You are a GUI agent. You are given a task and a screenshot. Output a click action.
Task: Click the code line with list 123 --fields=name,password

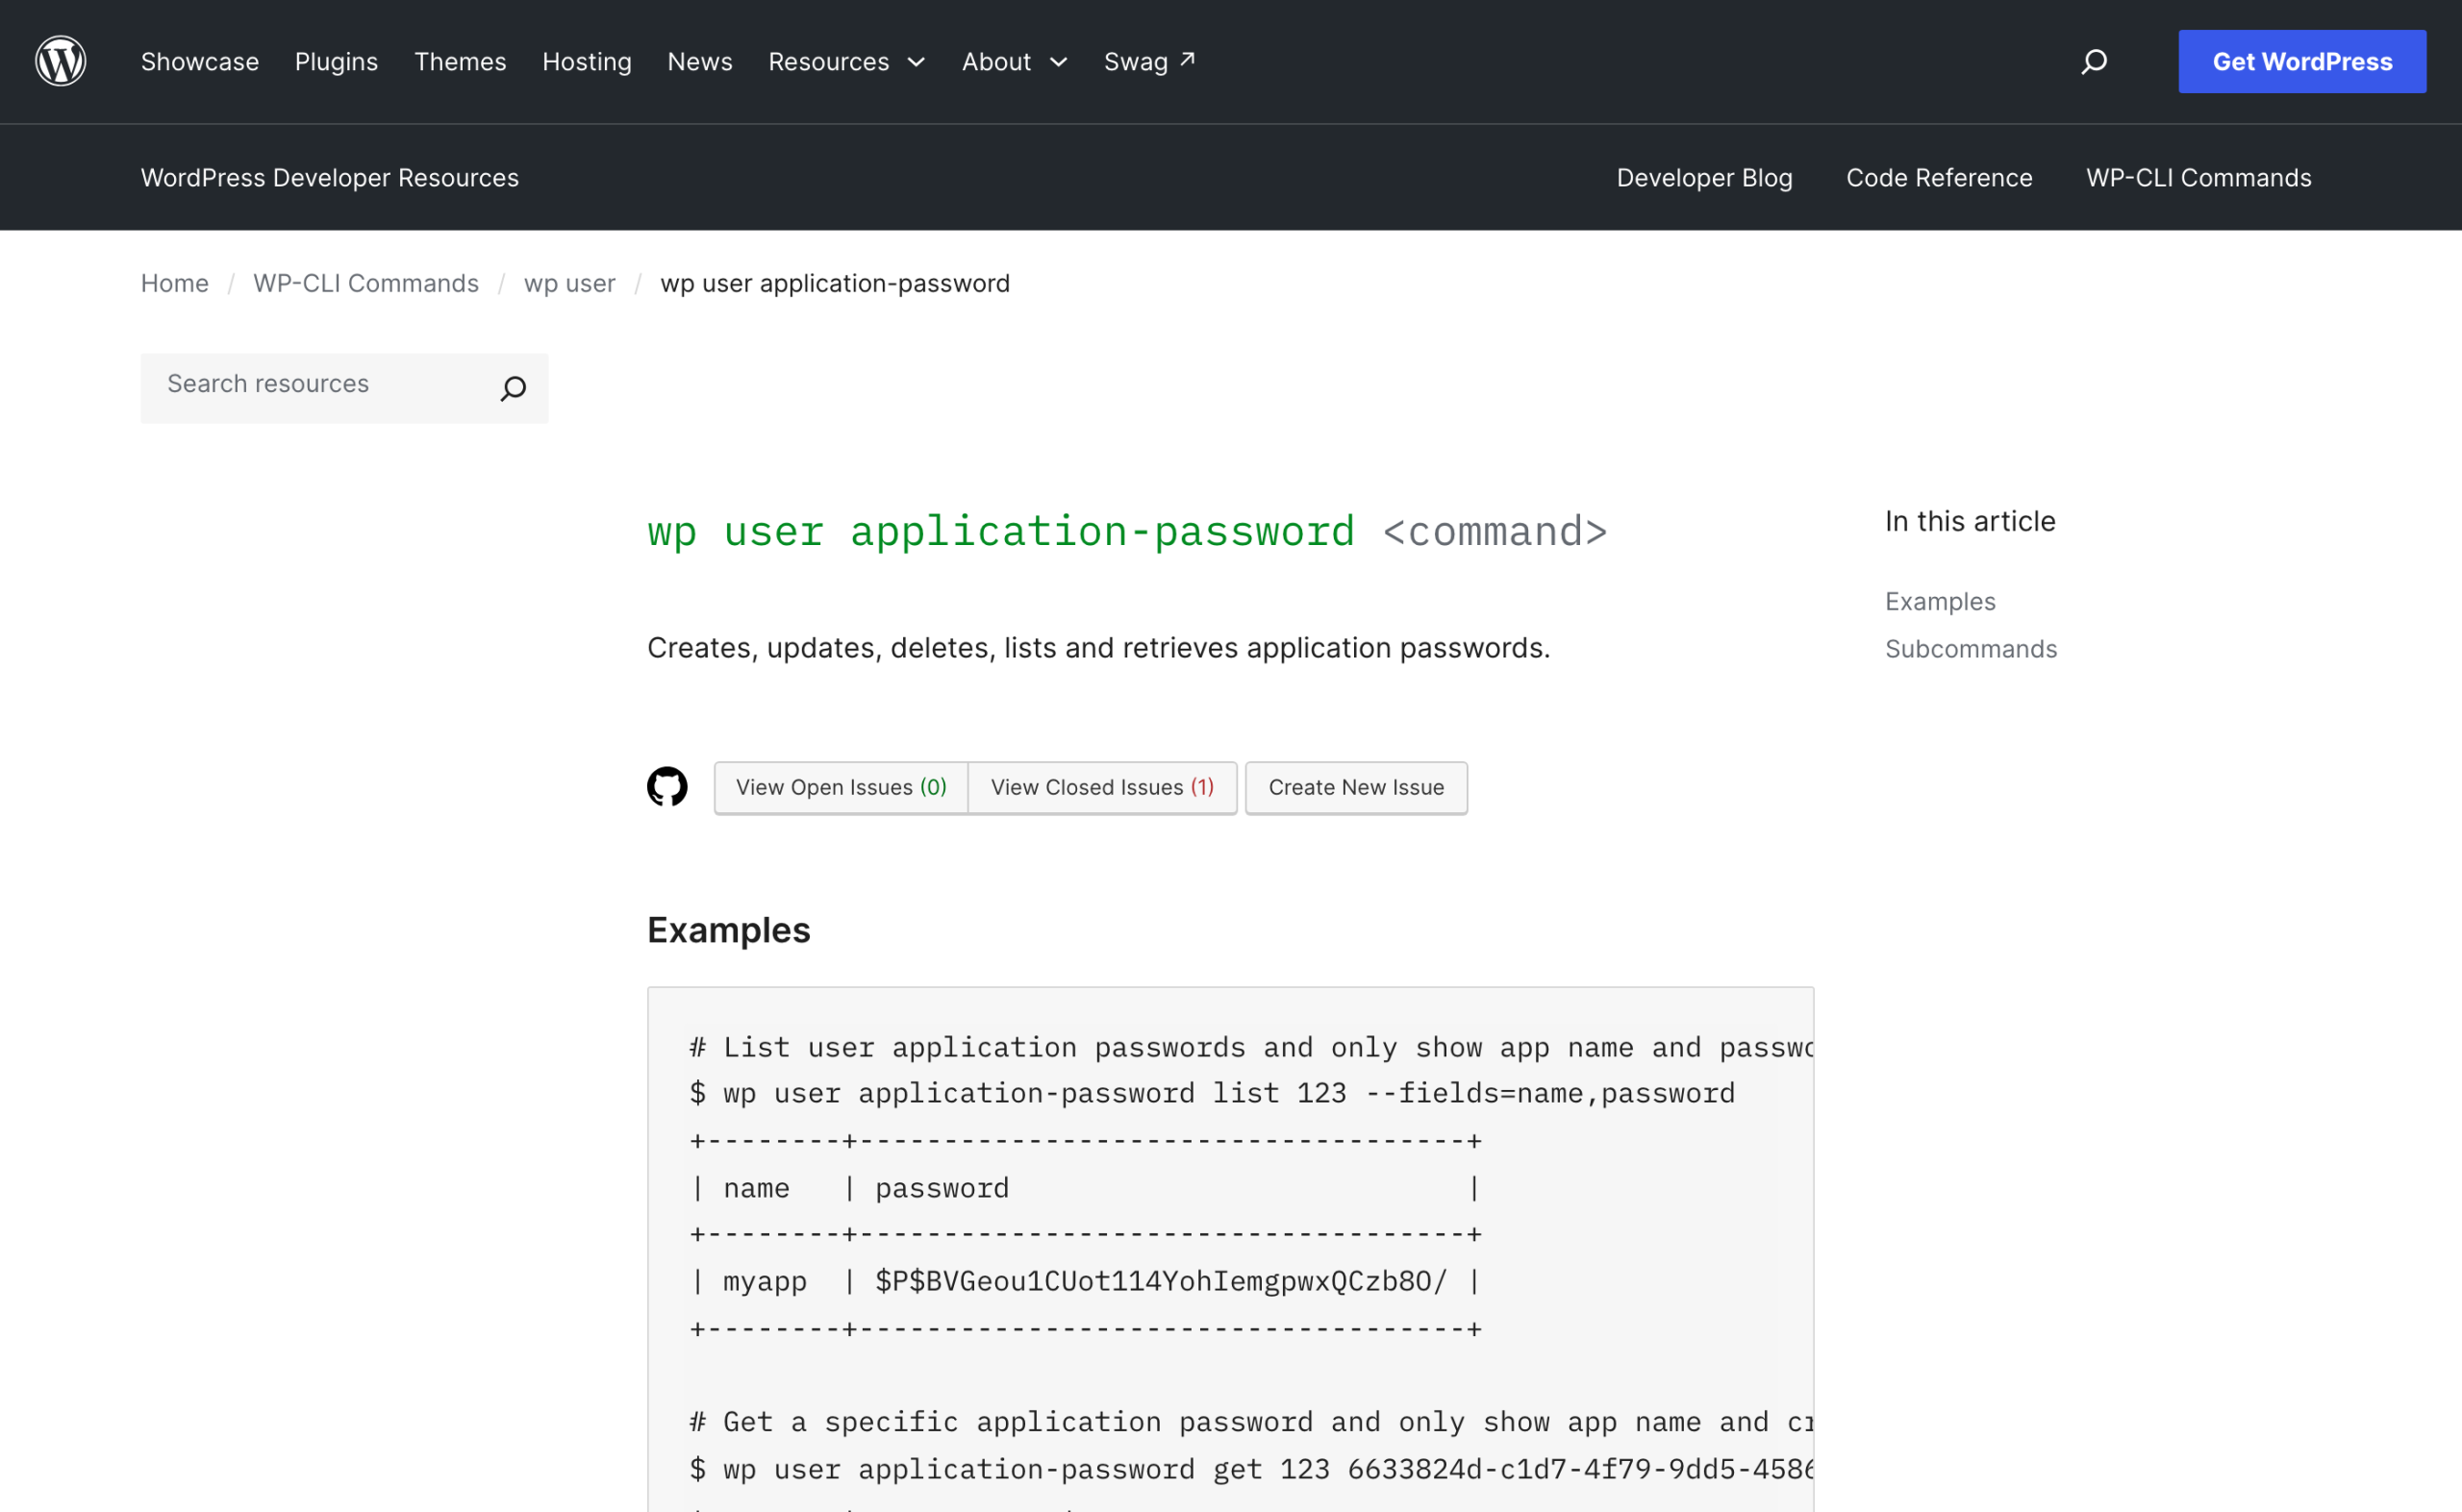tap(1213, 1094)
